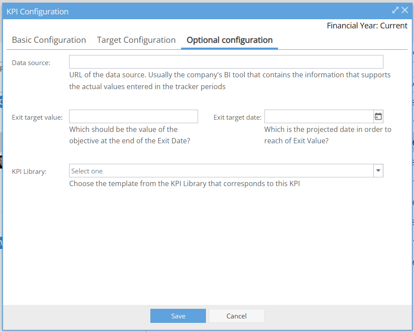The image size is (414, 332).
Task: Focus the Data source URL field
Action: (x=226, y=62)
